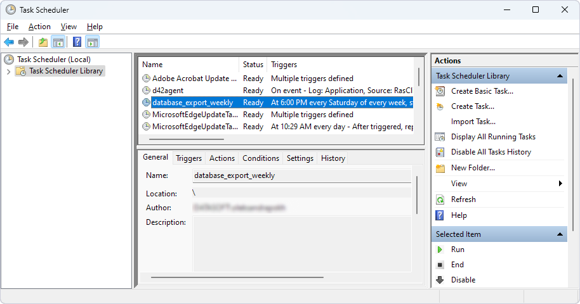This screenshot has width=580, height=304.
Task: Collapse the Task Scheduler Library actions section
Action: click(x=560, y=76)
